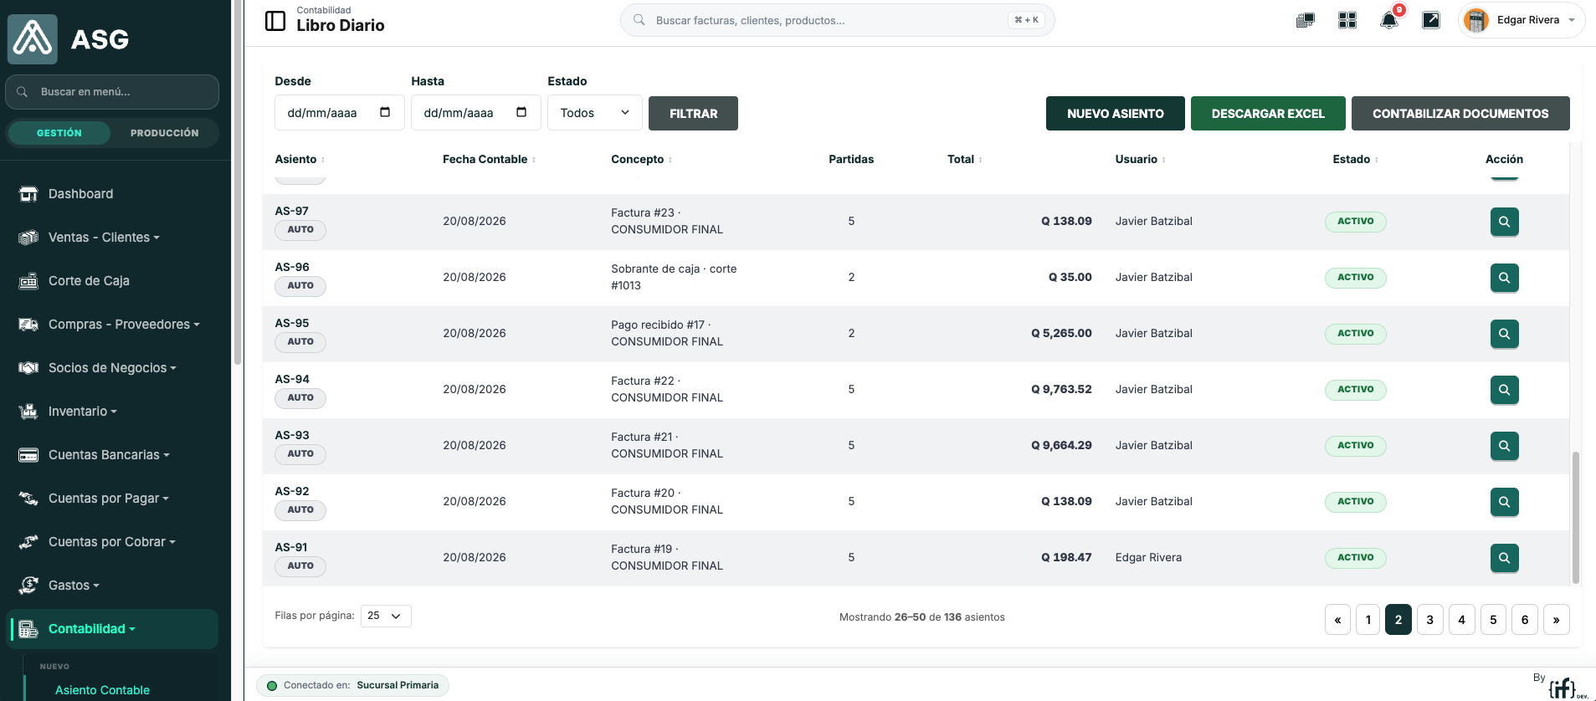
Task: View details of entry AS-92
Action: [x=1504, y=502]
